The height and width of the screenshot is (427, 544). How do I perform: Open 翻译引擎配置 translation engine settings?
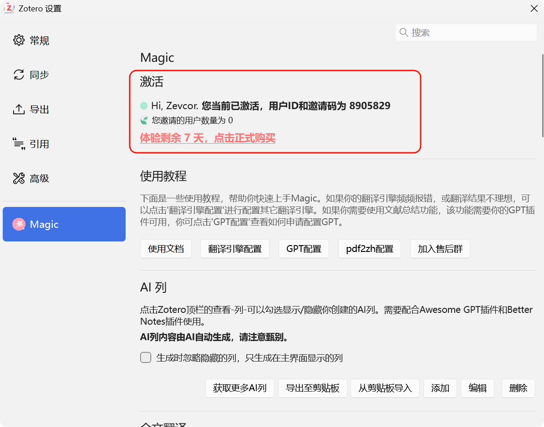pos(235,249)
